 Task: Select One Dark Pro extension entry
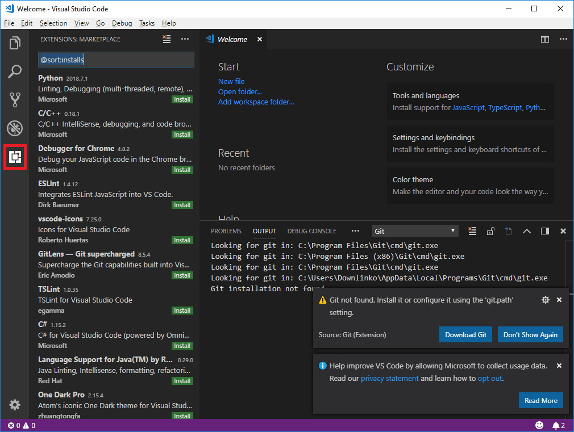coord(114,404)
